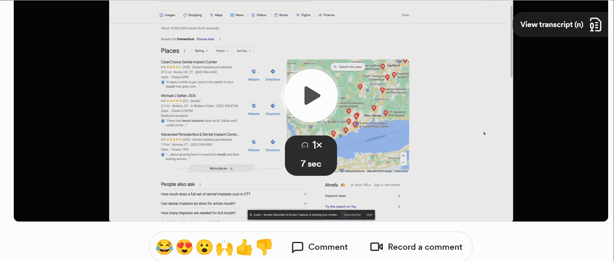This screenshot has height=261, width=614.
Task: Click Save URLs in Ahrefs bar
Action: point(360,185)
